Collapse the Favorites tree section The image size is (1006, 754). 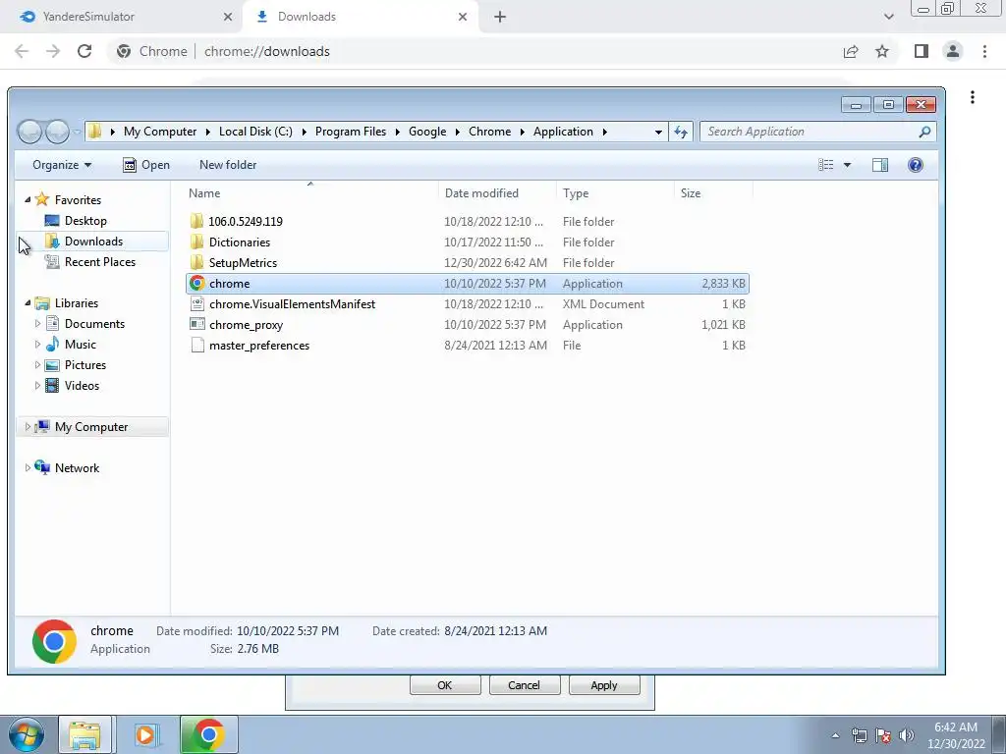pyautogui.click(x=28, y=200)
